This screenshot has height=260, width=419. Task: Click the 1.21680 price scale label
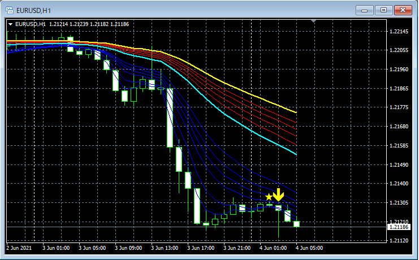[x=399, y=127]
